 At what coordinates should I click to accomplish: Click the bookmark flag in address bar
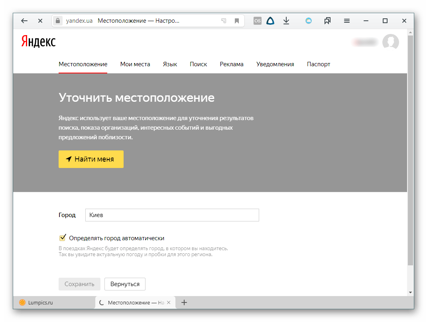[237, 21]
